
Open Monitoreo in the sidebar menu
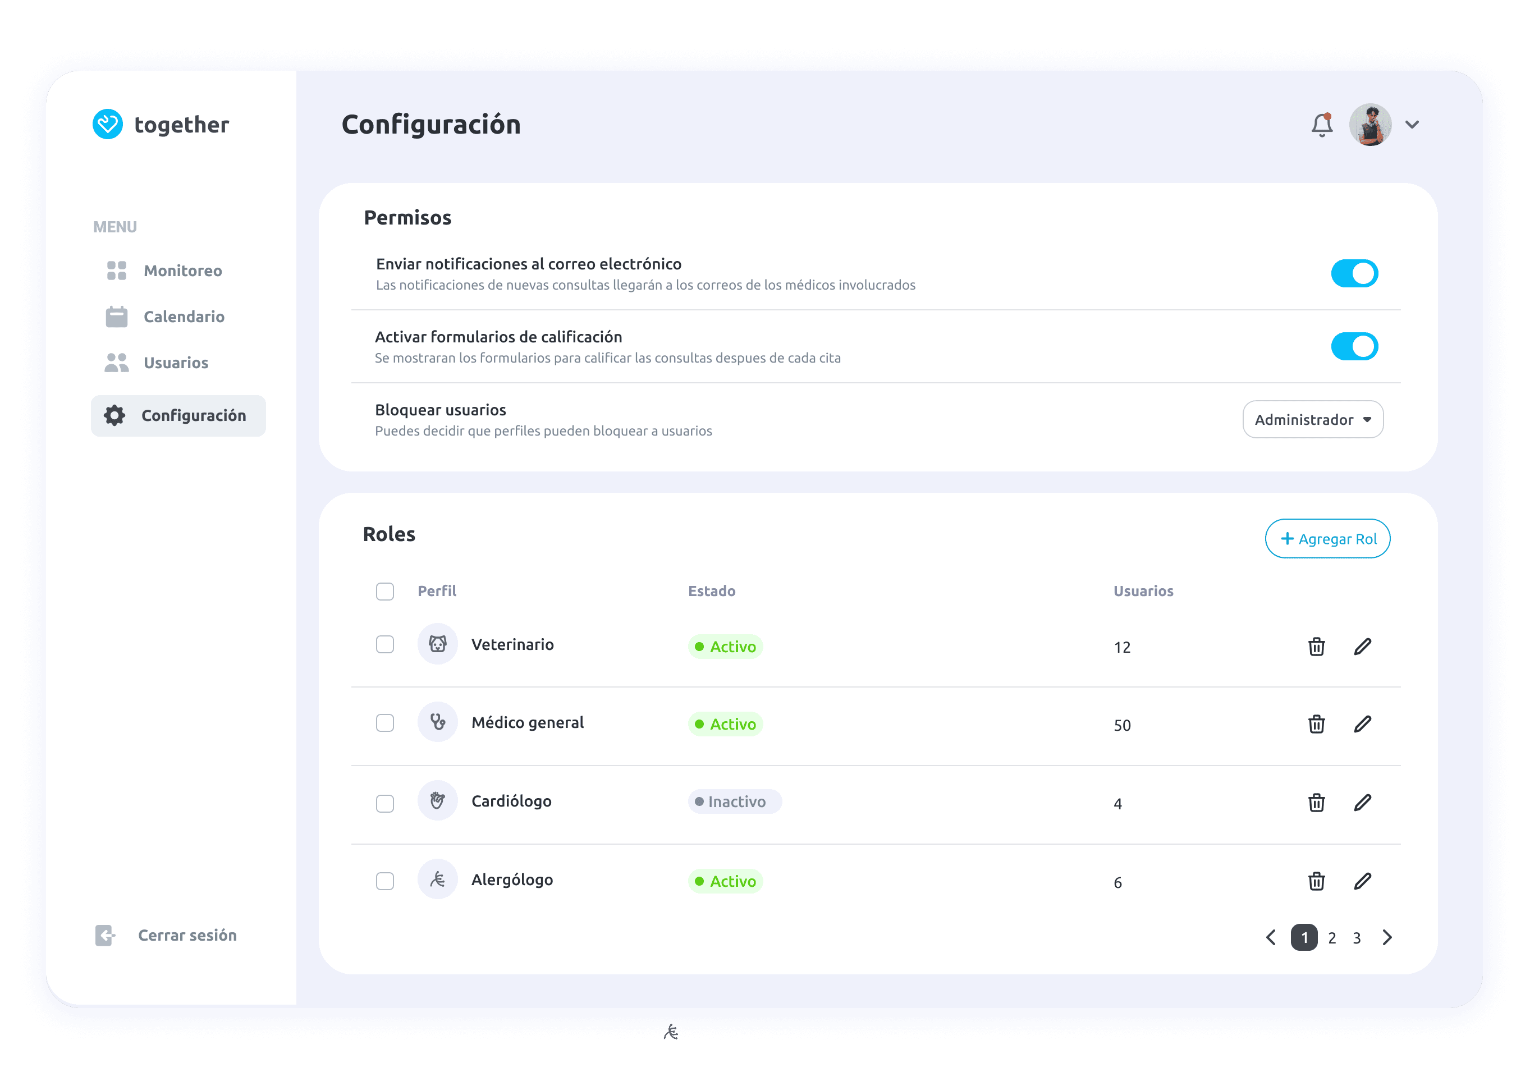click(x=182, y=271)
